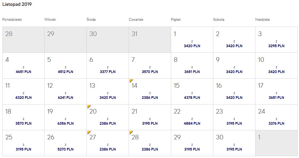299x158 pixels.
Task: Select November 1 priced 3420 PLN
Action: pos(192,40)
